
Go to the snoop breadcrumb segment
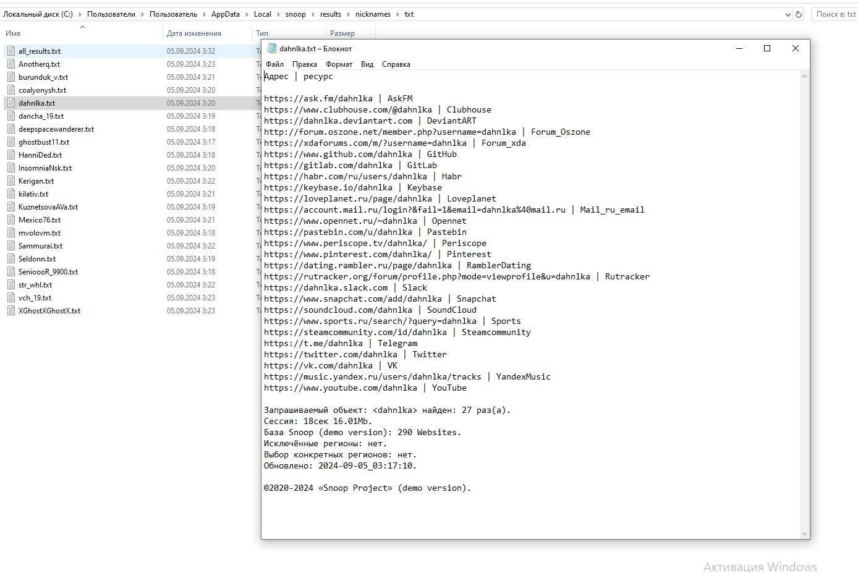(x=295, y=14)
